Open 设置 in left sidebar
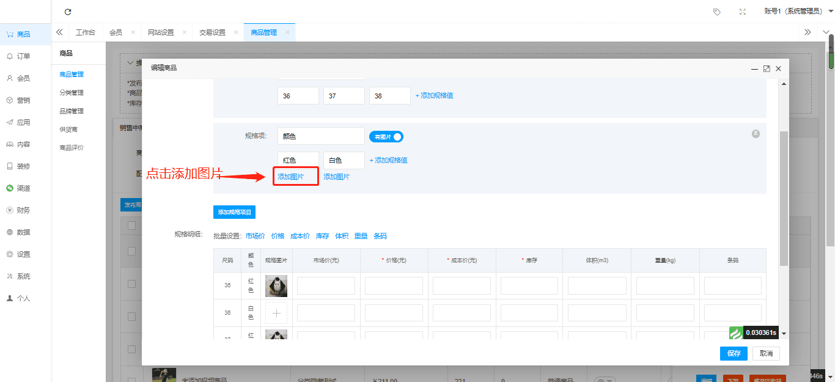 click(x=24, y=254)
